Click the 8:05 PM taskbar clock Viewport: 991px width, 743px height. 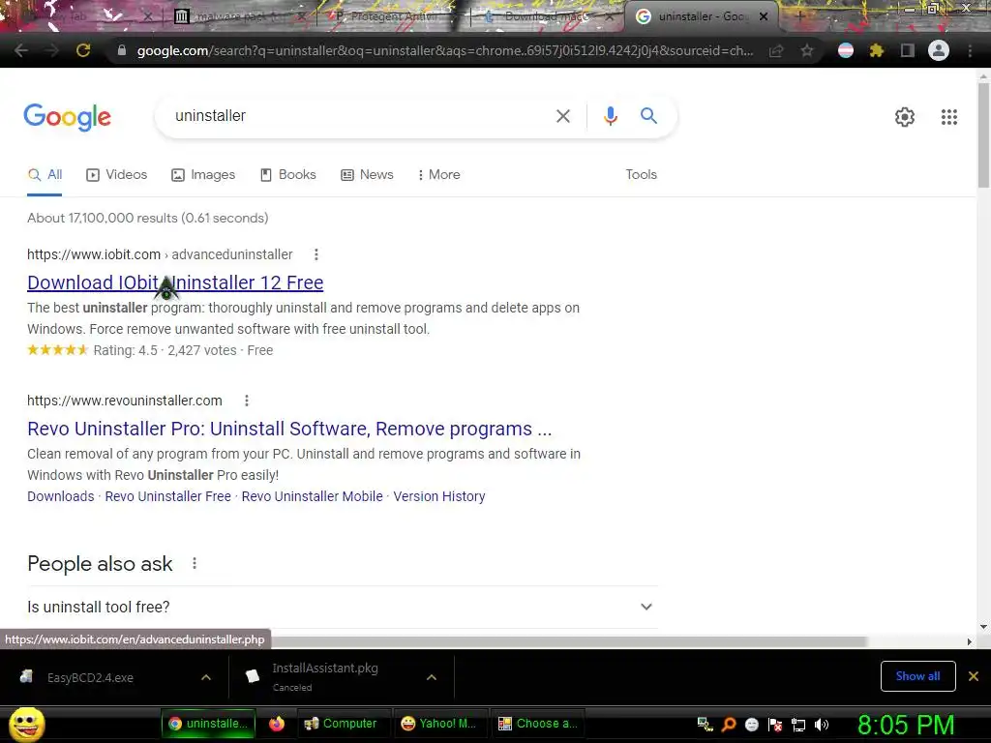[x=905, y=724]
